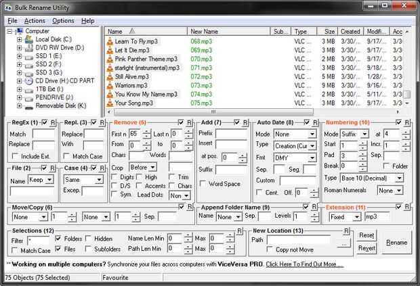
Task: Click the VLC icon beside Still Alive.mp3
Action: [x=110, y=76]
